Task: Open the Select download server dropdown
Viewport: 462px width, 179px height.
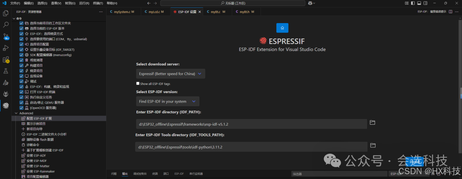Action: coord(171,74)
